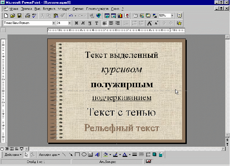Create a new presentation with New icon
Viewport: 230px width, 166px height.
coord(6,16)
